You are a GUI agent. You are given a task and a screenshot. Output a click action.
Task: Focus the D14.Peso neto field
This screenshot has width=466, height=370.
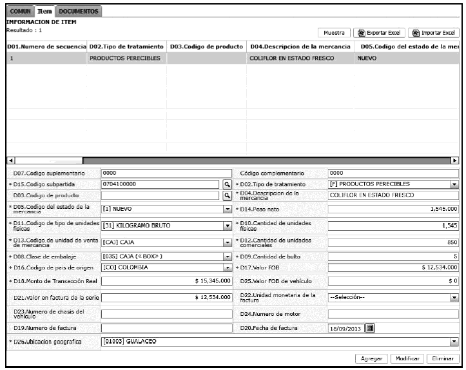tap(393, 209)
